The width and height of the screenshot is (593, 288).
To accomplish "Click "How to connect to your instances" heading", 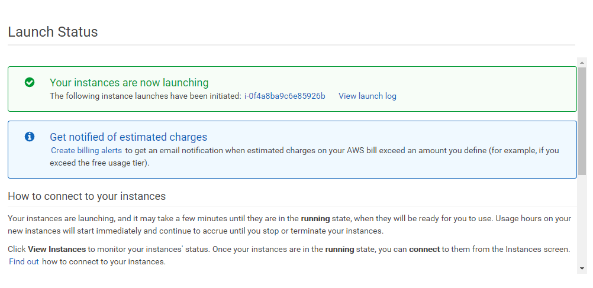I will pos(86,196).
